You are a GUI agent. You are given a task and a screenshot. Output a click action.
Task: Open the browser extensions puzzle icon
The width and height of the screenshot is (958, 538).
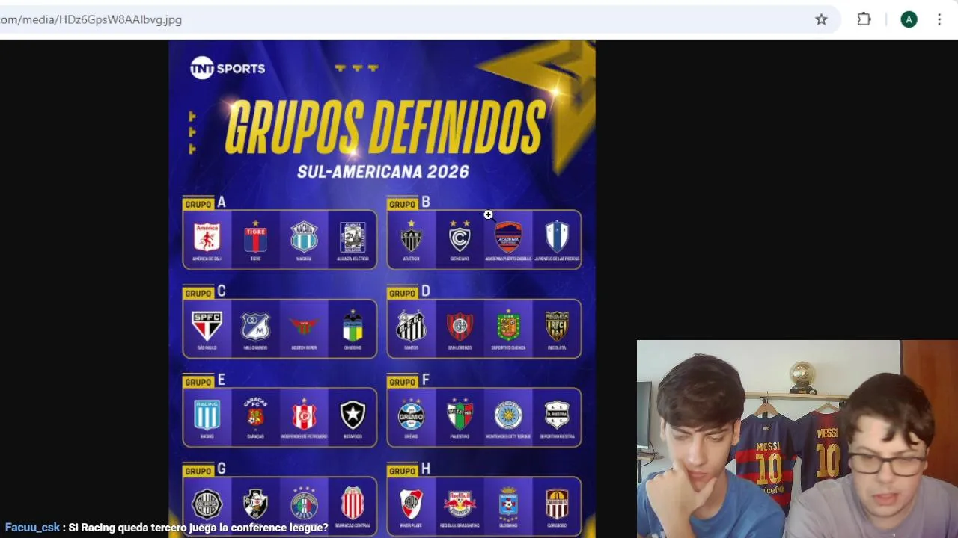point(864,19)
